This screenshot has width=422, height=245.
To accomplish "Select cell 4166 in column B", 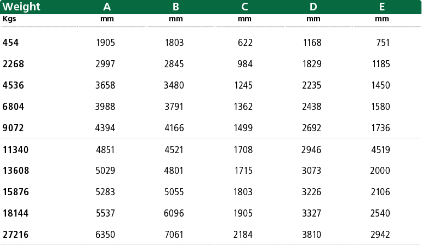I will pos(174,128).
